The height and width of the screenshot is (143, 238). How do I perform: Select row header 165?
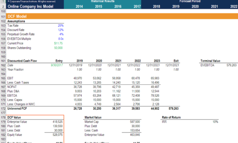click(x=3, y=78)
